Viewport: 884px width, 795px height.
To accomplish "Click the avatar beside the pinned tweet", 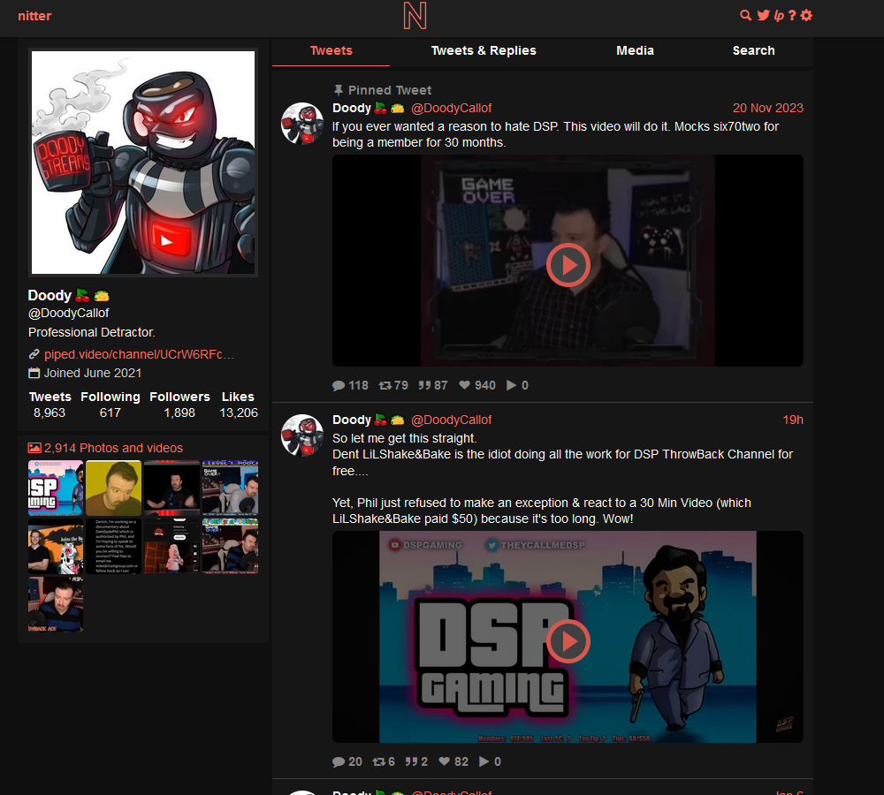I will click(x=302, y=124).
